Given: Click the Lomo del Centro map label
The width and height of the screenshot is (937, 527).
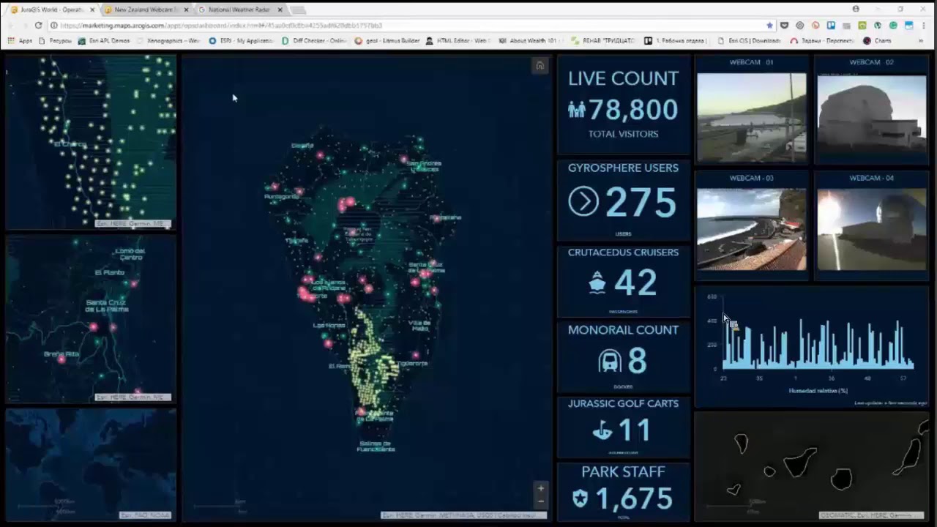Looking at the screenshot, I should pyautogui.click(x=130, y=254).
